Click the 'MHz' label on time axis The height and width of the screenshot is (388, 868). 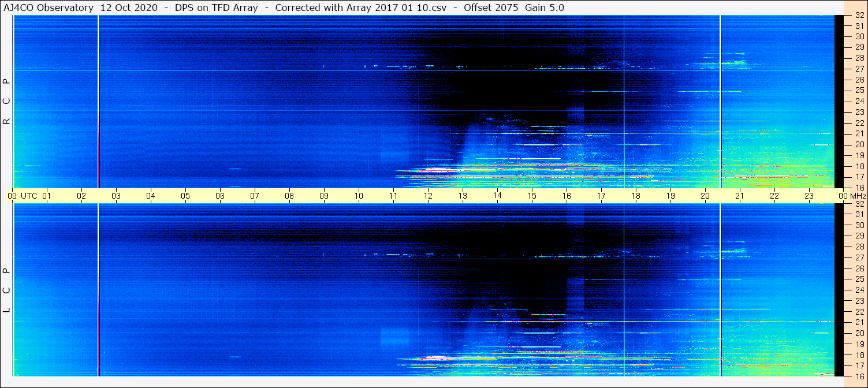[857, 196]
